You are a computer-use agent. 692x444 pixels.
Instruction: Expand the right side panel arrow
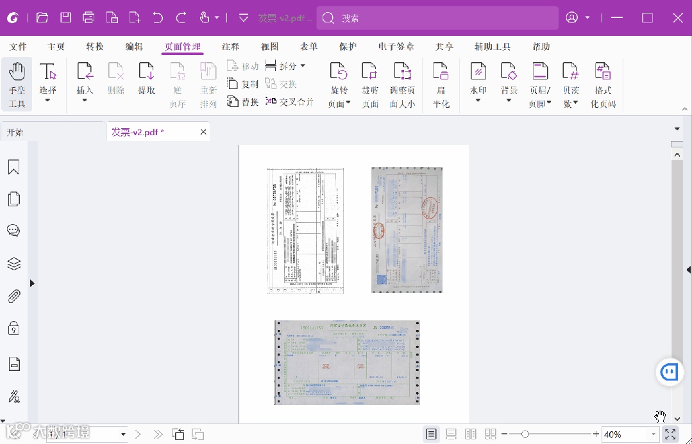point(688,269)
